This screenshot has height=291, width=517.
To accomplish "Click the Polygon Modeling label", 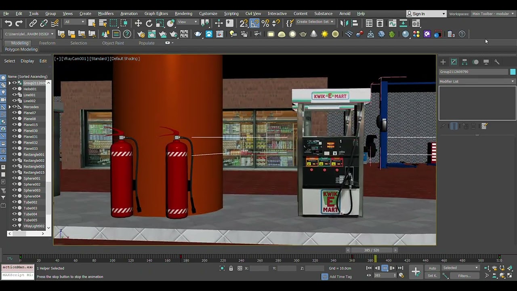I will (21, 49).
